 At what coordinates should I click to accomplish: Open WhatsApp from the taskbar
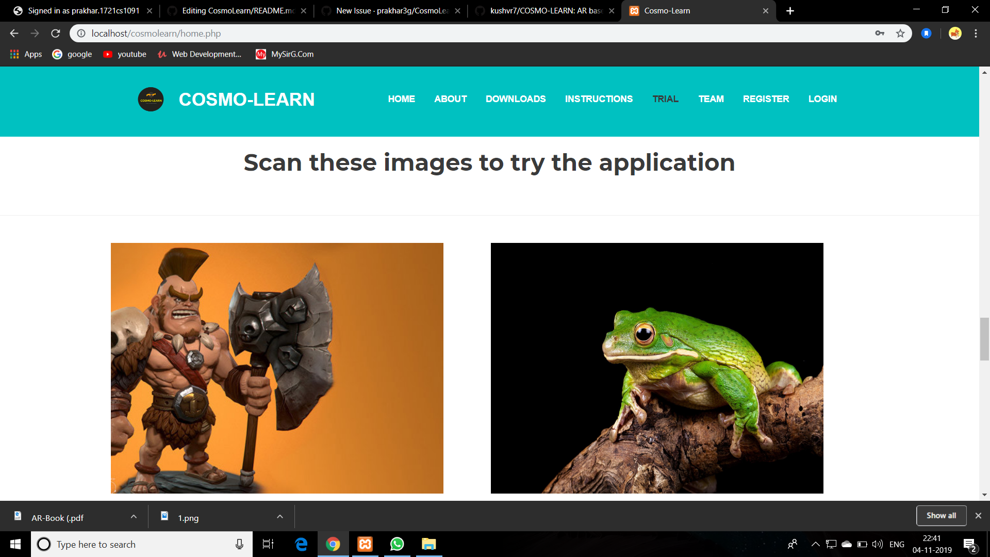(x=397, y=544)
